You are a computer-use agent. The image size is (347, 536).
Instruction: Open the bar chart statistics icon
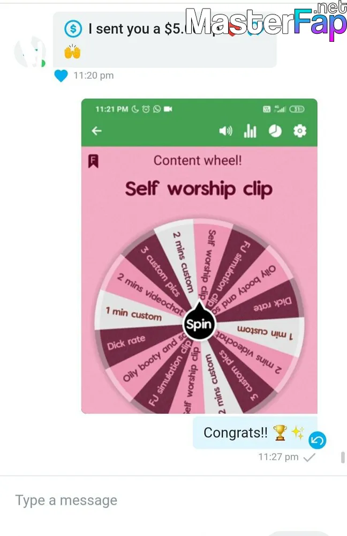click(250, 131)
